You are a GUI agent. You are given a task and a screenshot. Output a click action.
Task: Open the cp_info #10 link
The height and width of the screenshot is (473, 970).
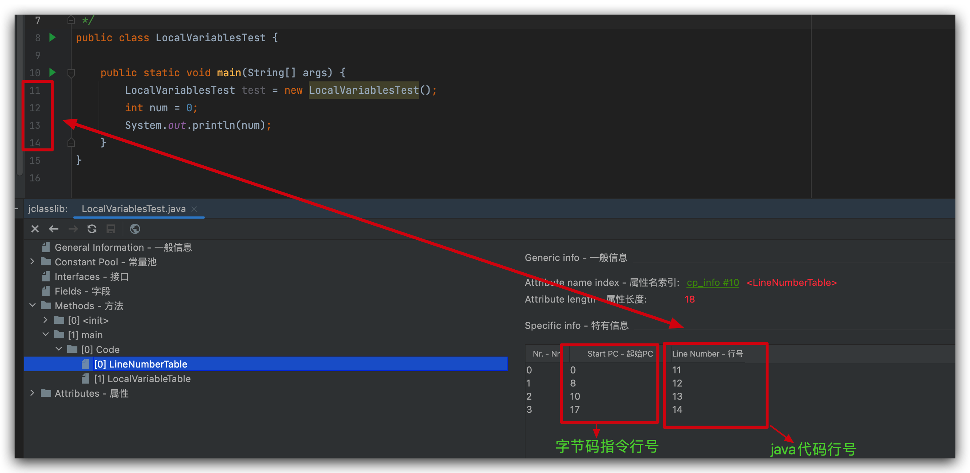(x=712, y=282)
